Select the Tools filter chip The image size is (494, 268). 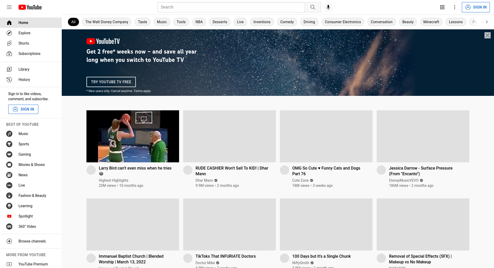tap(181, 22)
